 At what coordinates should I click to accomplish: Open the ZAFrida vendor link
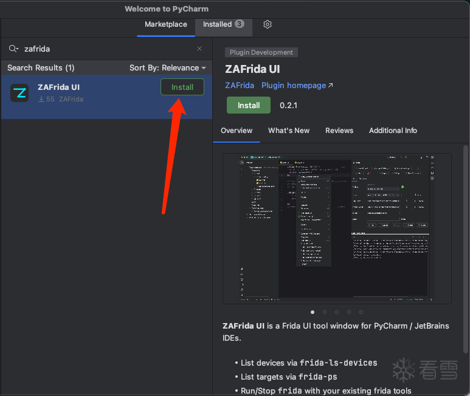[240, 86]
